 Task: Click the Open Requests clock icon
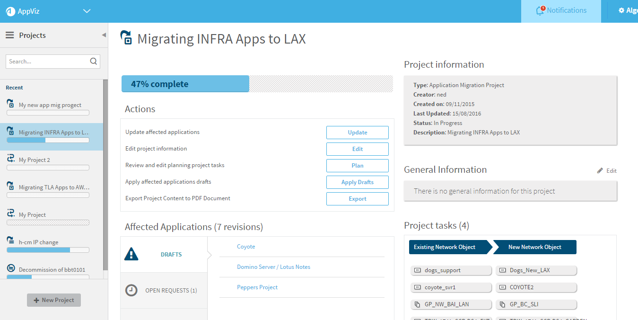pos(131,290)
